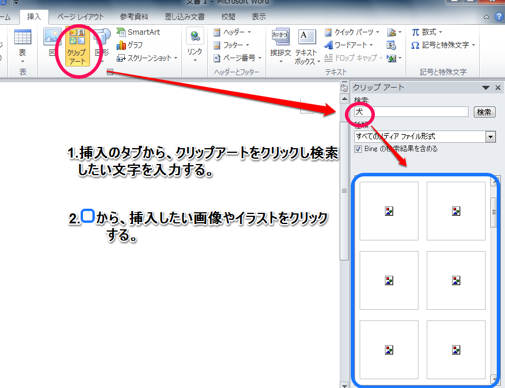Click the クリップ アート button in ribbon
The width and height of the screenshot is (505, 388).
[x=77, y=46]
